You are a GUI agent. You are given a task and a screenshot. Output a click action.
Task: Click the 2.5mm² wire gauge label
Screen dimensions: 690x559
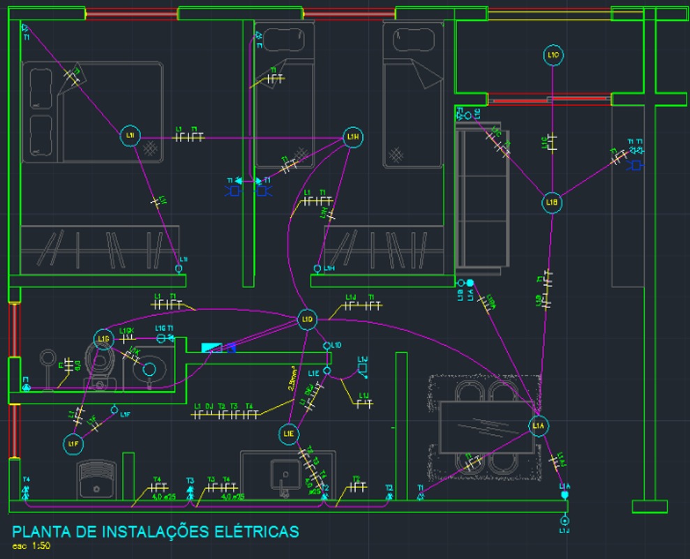coord(292,378)
